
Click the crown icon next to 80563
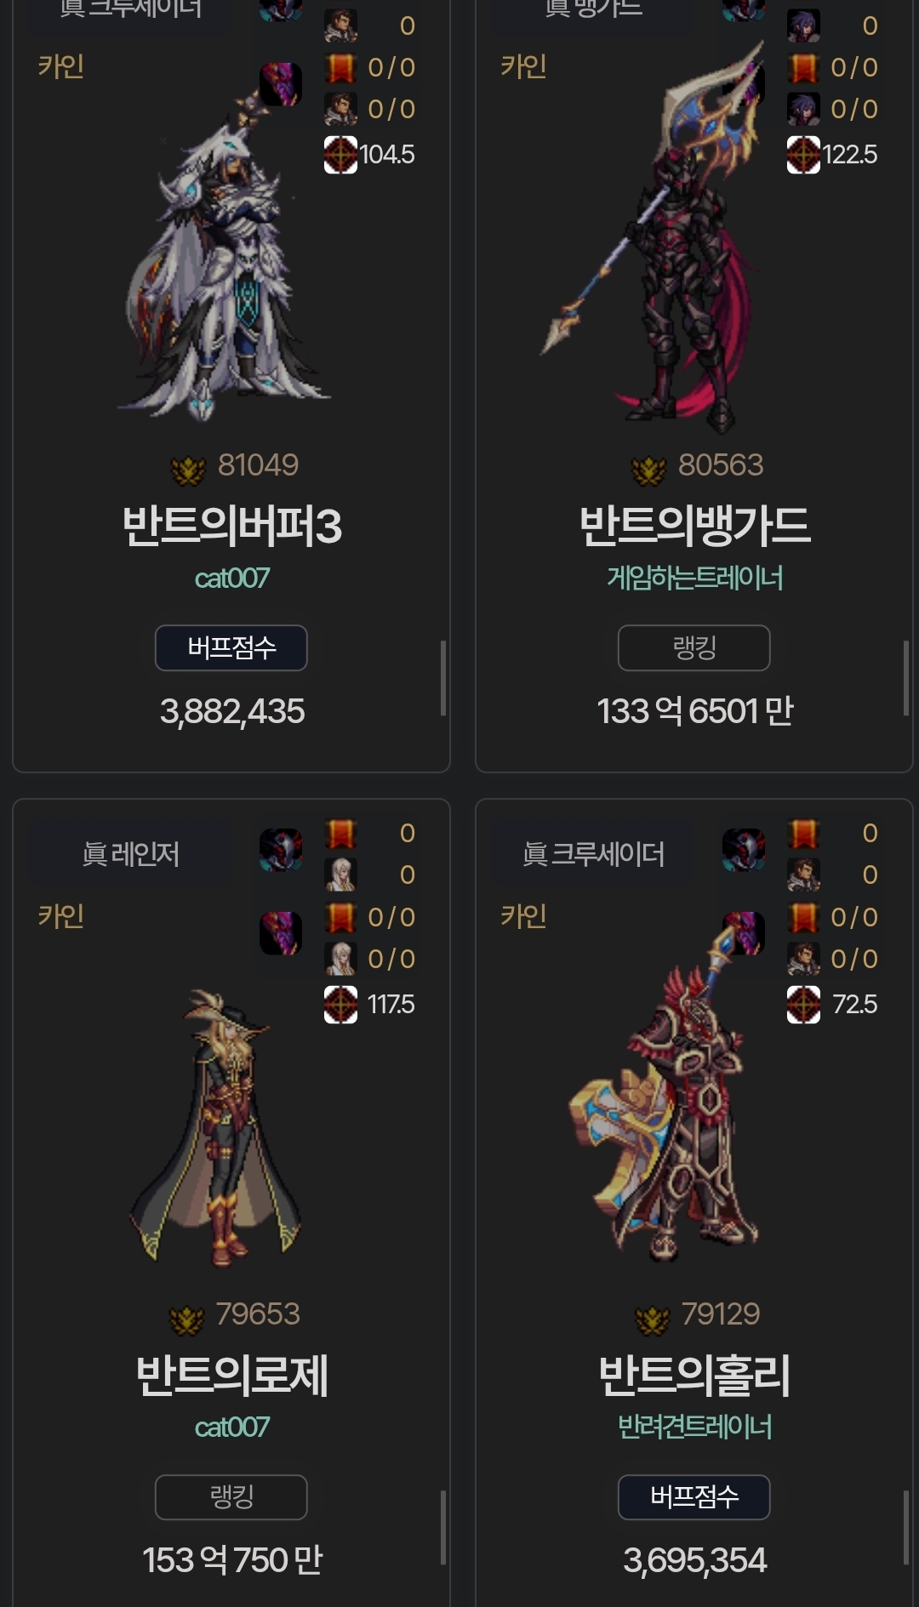point(648,469)
